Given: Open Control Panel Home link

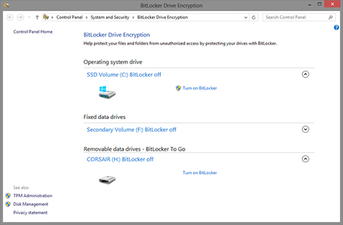Looking at the screenshot, I should pos(33,32).
